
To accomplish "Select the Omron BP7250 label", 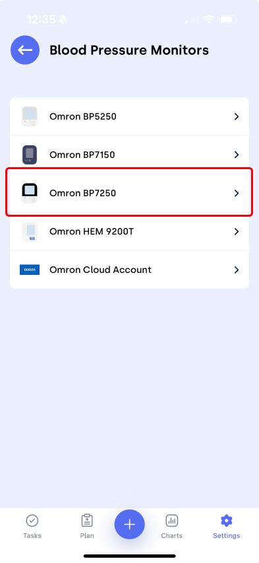I will click(x=83, y=193).
